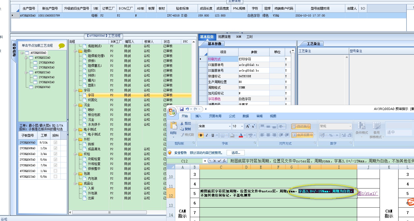The width and height of the screenshot is (414, 221).
Task: Click the yellow speech bubble icon
Action: [x=62, y=46]
